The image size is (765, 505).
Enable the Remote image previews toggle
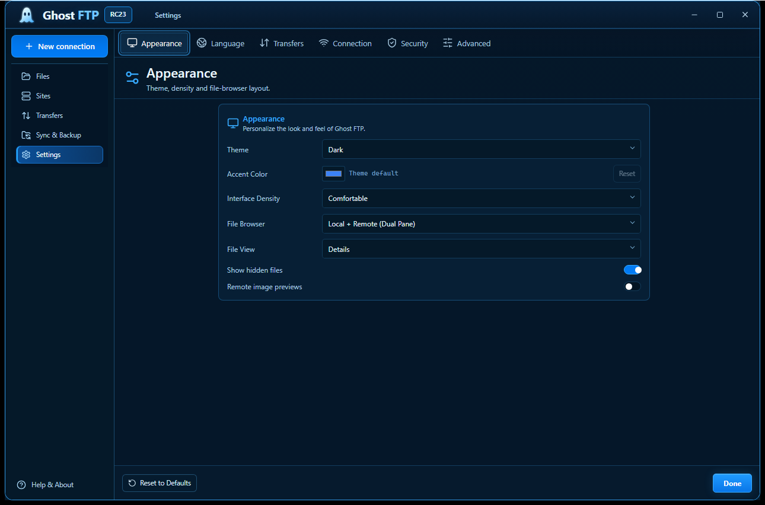[633, 287]
